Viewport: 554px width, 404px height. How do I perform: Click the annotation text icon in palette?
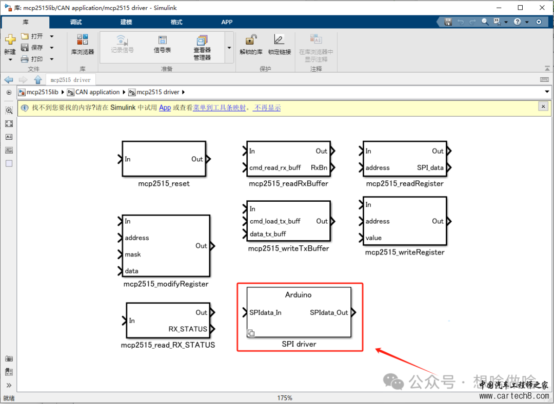coord(9,137)
